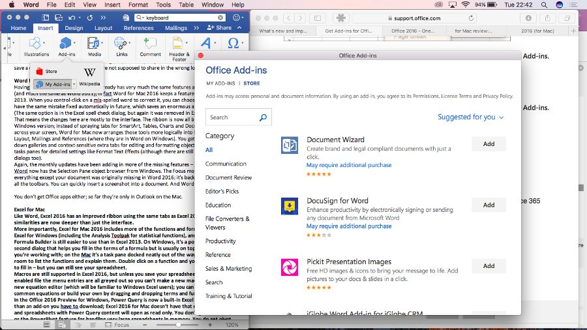Click the Document Wizard add-in icon
587x330 pixels.
click(x=290, y=145)
